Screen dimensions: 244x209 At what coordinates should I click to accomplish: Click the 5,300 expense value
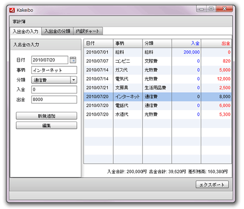tap(225, 114)
